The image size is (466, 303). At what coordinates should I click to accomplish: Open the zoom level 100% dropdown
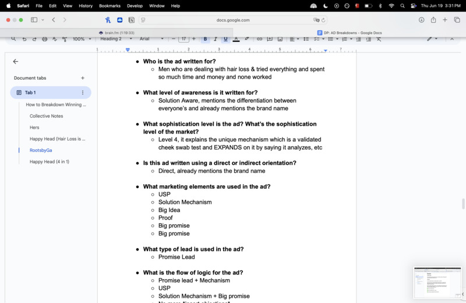click(x=82, y=39)
